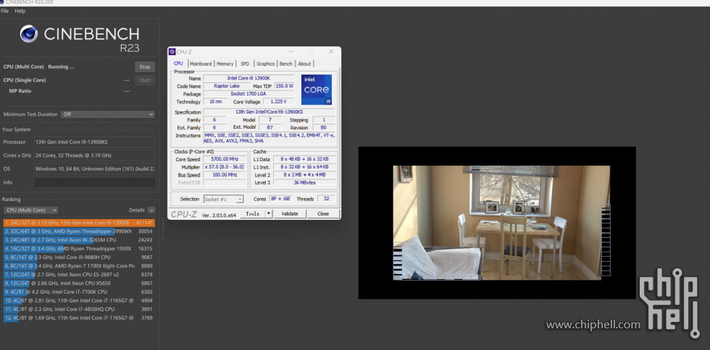Switch to the Bench tab in CPU-Z
710x350 pixels.
point(286,64)
